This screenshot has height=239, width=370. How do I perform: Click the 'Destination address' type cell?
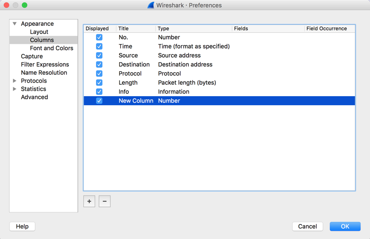pyautogui.click(x=185, y=64)
